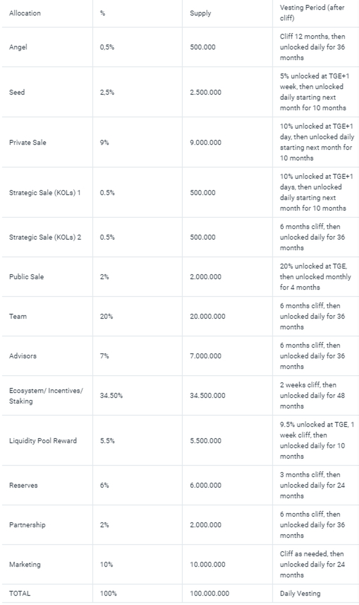Click Strategic Sale (KOLs) 2 label
Viewport: 359px width, 605px height.
45,237
